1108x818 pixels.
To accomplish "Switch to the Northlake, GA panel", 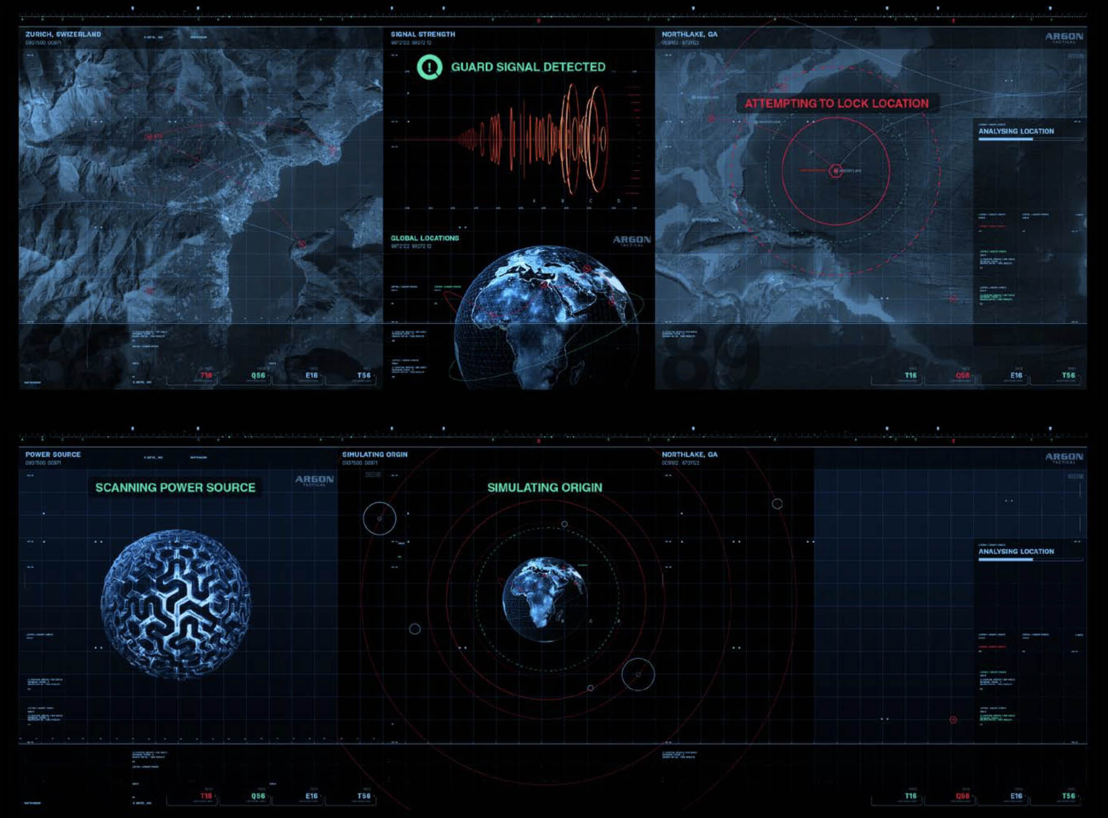I will click(x=688, y=35).
